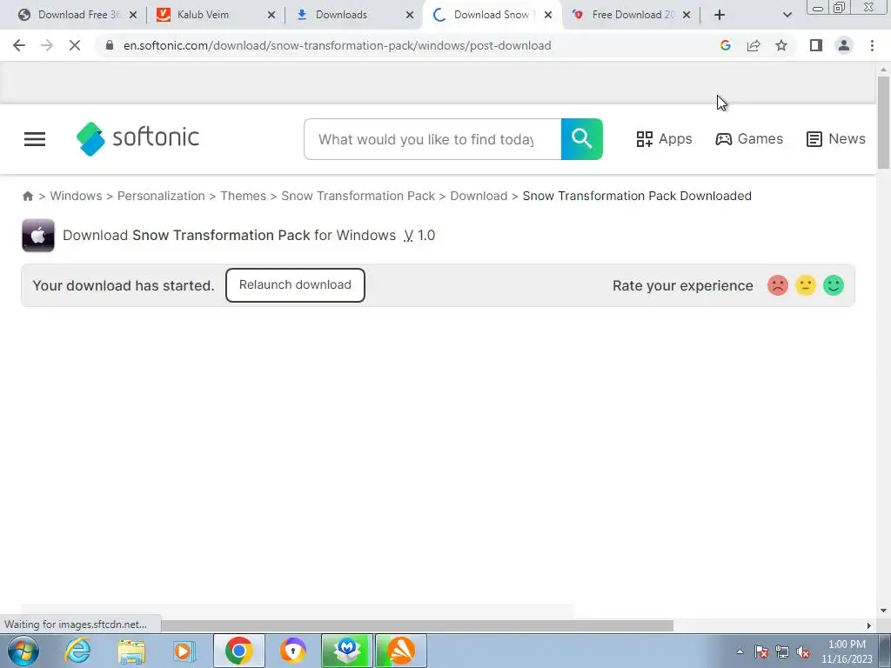Select the Download Snow tab
The height and width of the screenshot is (668, 891).
pyautogui.click(x=492, y=15)
